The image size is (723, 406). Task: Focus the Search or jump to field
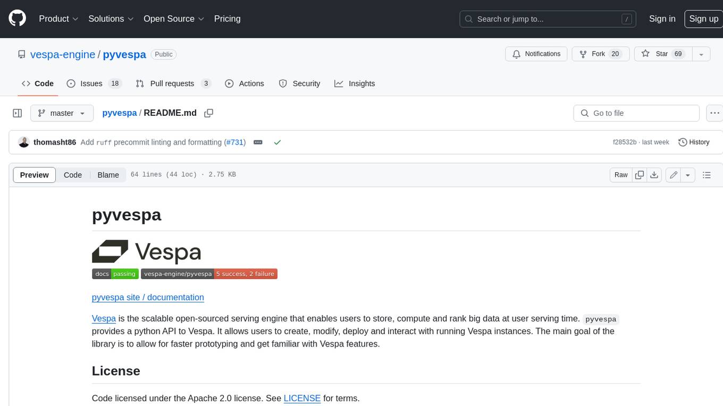tap(548, 19)
